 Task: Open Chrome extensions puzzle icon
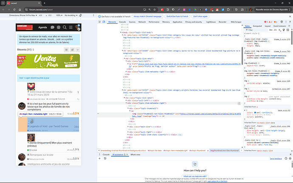(x=228, y=9)
